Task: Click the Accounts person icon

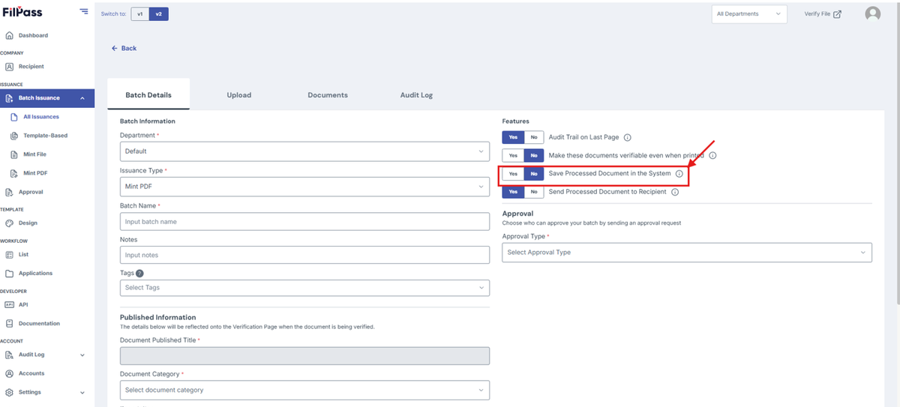Action: click(x=9, y=373)
